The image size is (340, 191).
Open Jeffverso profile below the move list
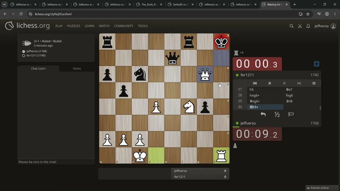coord(248,123)
